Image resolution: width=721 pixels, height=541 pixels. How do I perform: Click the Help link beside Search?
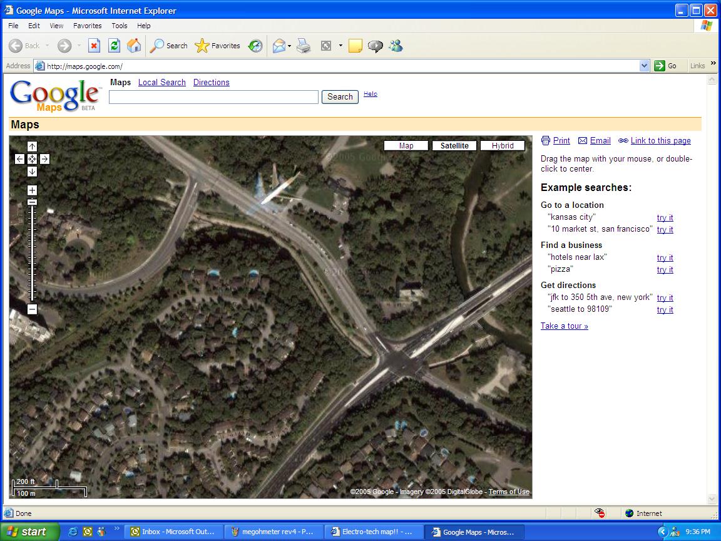tap(370, 94)
